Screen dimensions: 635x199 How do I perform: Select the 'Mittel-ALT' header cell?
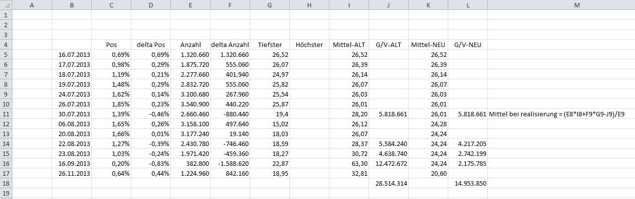click(349, 45)
